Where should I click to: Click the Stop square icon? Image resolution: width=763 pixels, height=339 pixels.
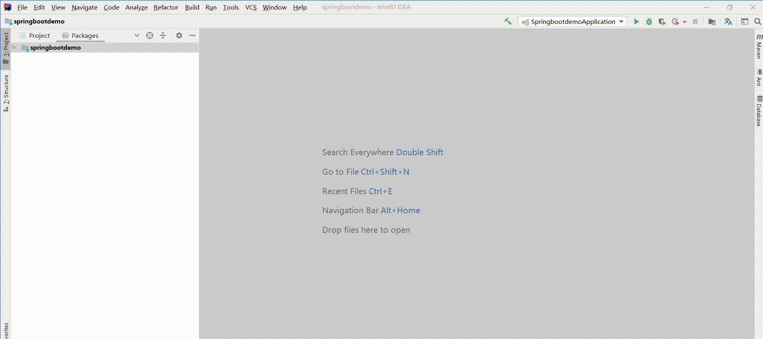point(695,21)
